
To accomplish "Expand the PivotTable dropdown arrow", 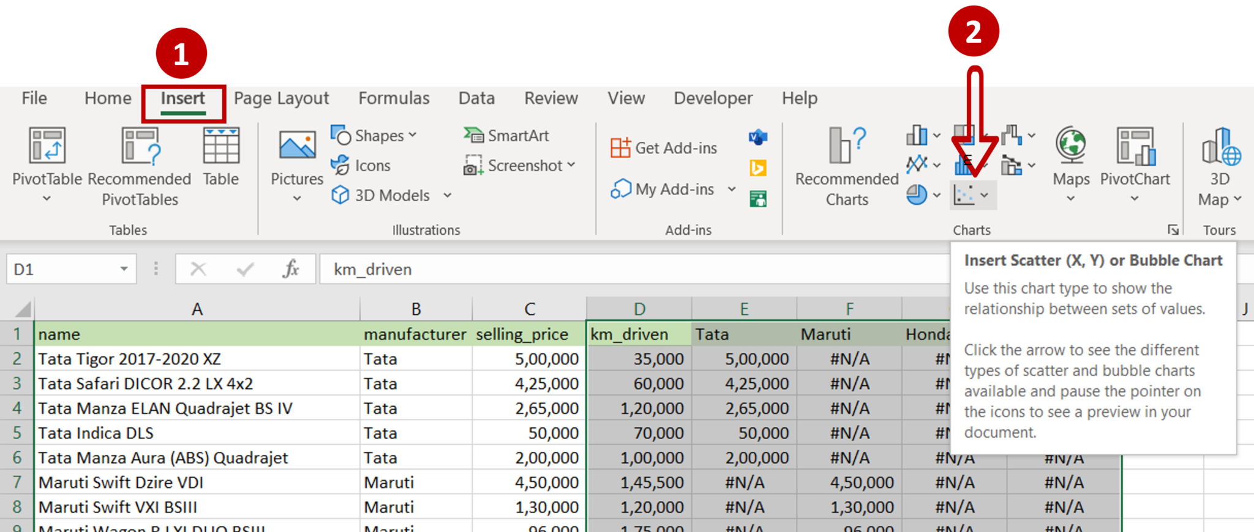I will point(47,199).
